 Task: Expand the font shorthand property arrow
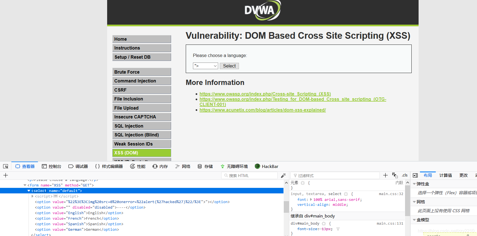[311, 199]
